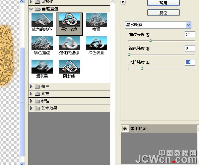Expand the 素描 filter folder

[32, 94]
